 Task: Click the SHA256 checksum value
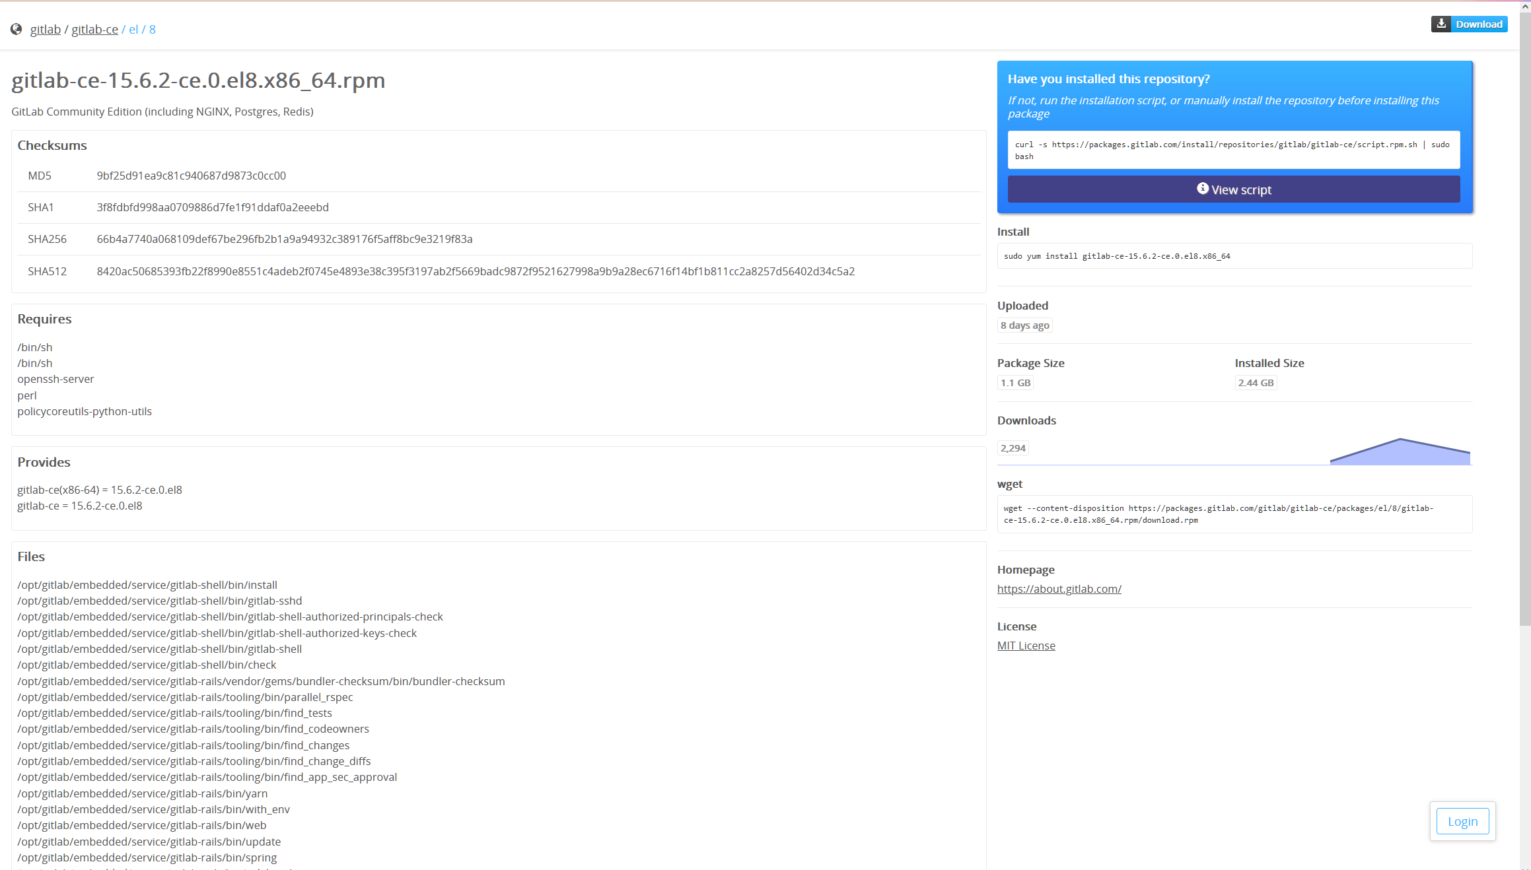click(x=284, y=239)
